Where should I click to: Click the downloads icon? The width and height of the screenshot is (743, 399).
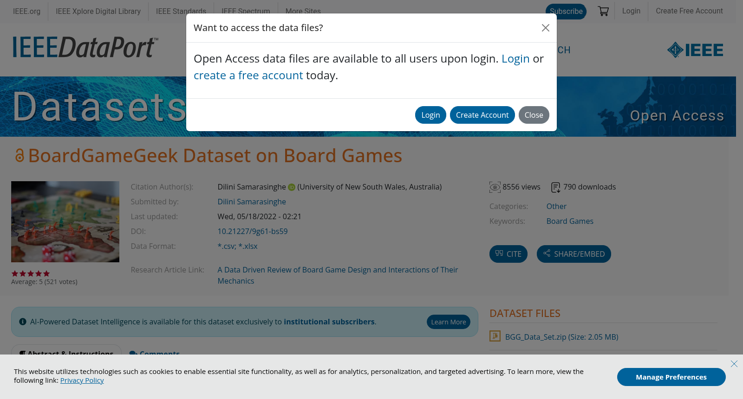(x=556, y=187)
